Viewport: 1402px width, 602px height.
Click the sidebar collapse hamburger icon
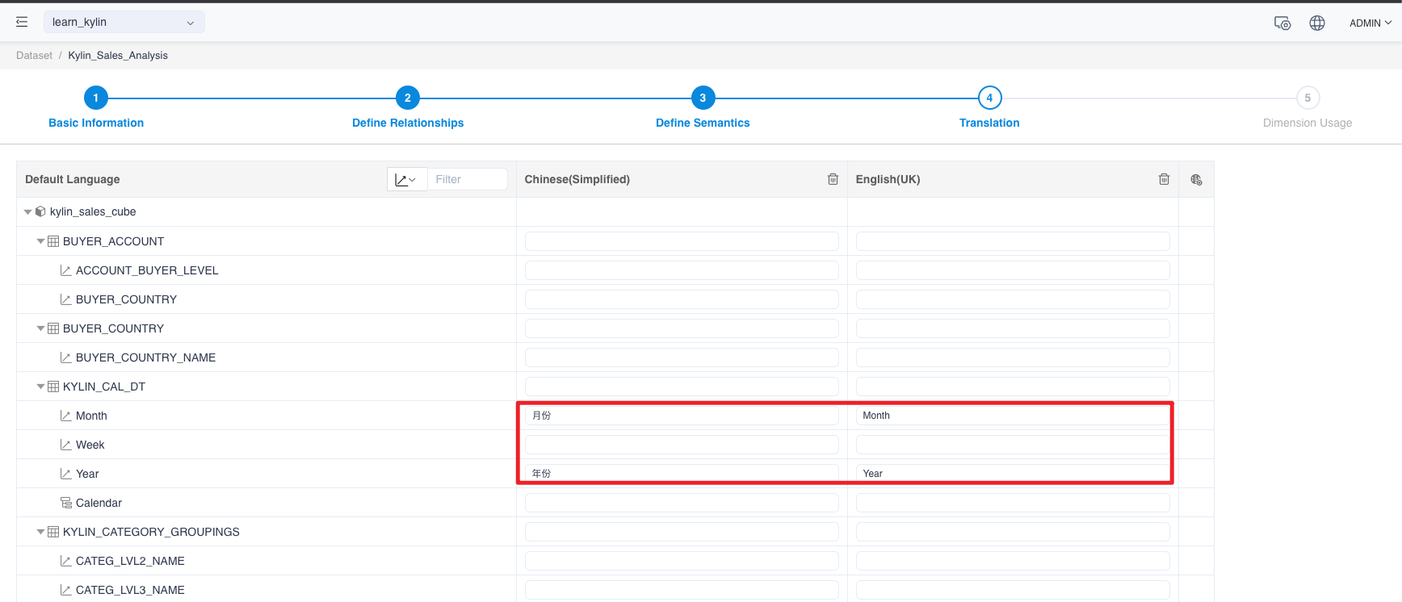[x=22, y=23]
